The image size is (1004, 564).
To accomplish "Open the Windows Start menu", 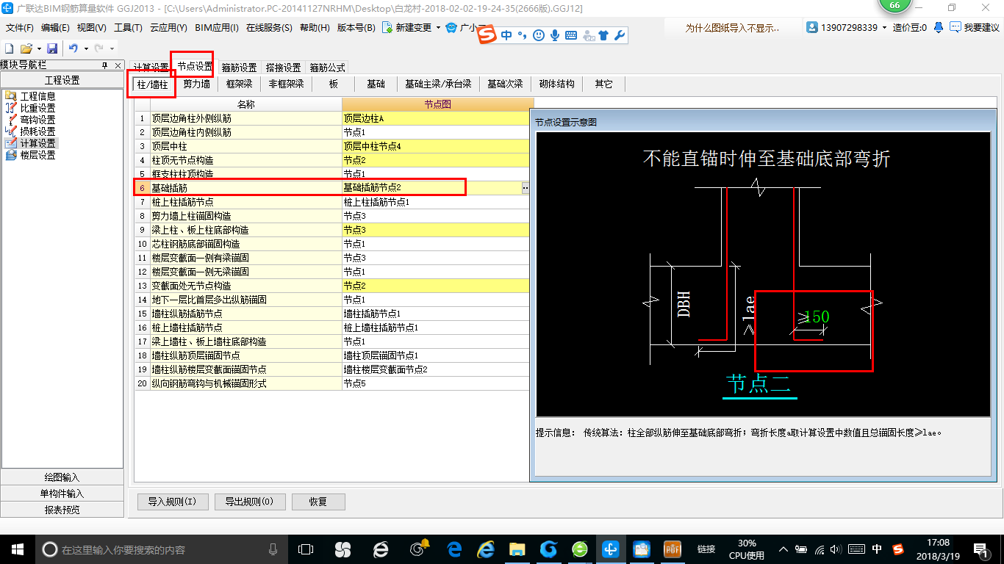I will 17,549.
